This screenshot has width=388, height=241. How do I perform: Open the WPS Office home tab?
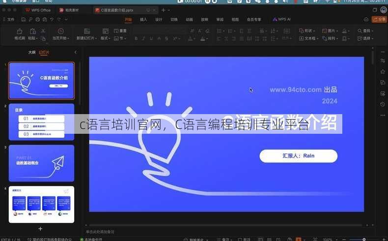38,10
